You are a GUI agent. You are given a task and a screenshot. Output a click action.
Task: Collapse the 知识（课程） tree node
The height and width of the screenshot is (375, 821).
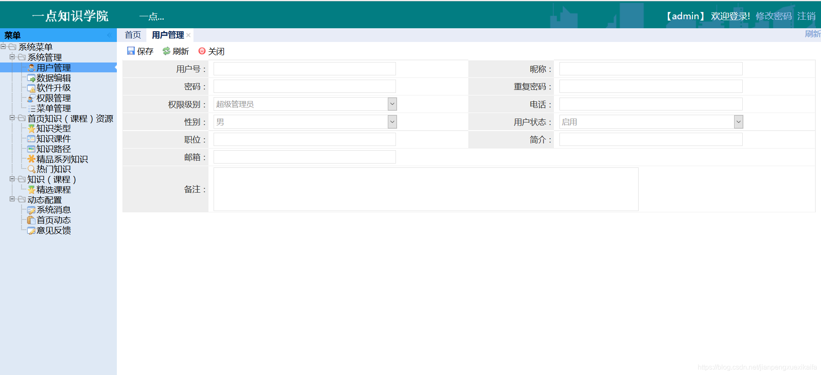coord(12,179)
